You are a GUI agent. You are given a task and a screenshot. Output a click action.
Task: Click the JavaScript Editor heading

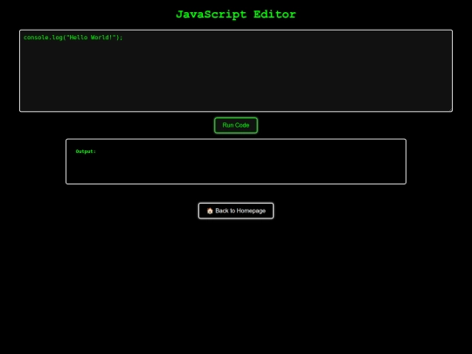pos(236,15)
